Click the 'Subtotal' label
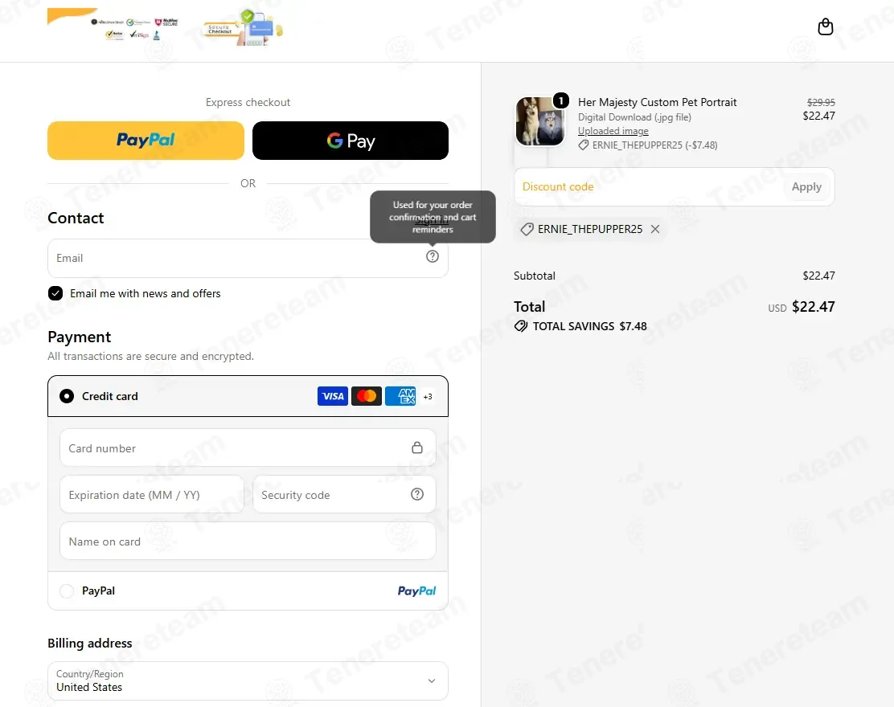The width and height of the screenshot is (894, 707). 535,276
